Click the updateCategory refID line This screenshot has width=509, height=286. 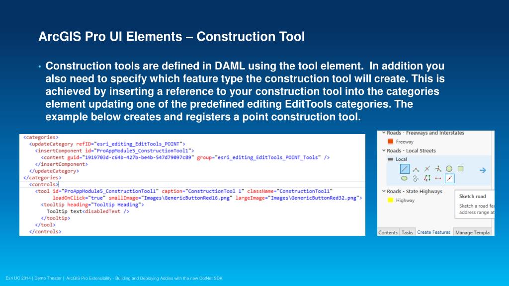[x=107, y=144]
